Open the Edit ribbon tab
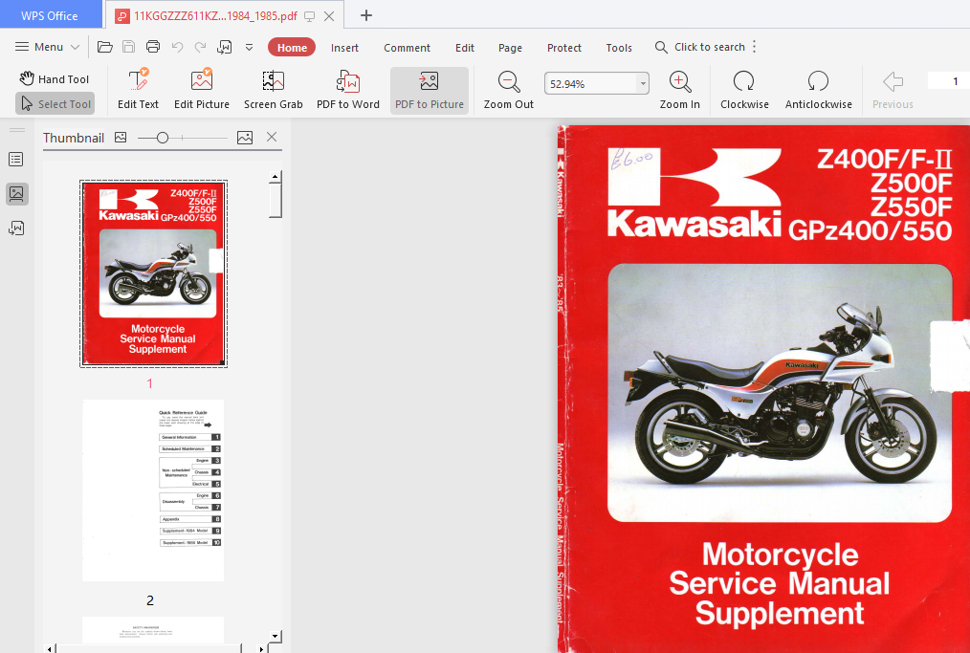970x653 pixels. click(x=465, y=48)
